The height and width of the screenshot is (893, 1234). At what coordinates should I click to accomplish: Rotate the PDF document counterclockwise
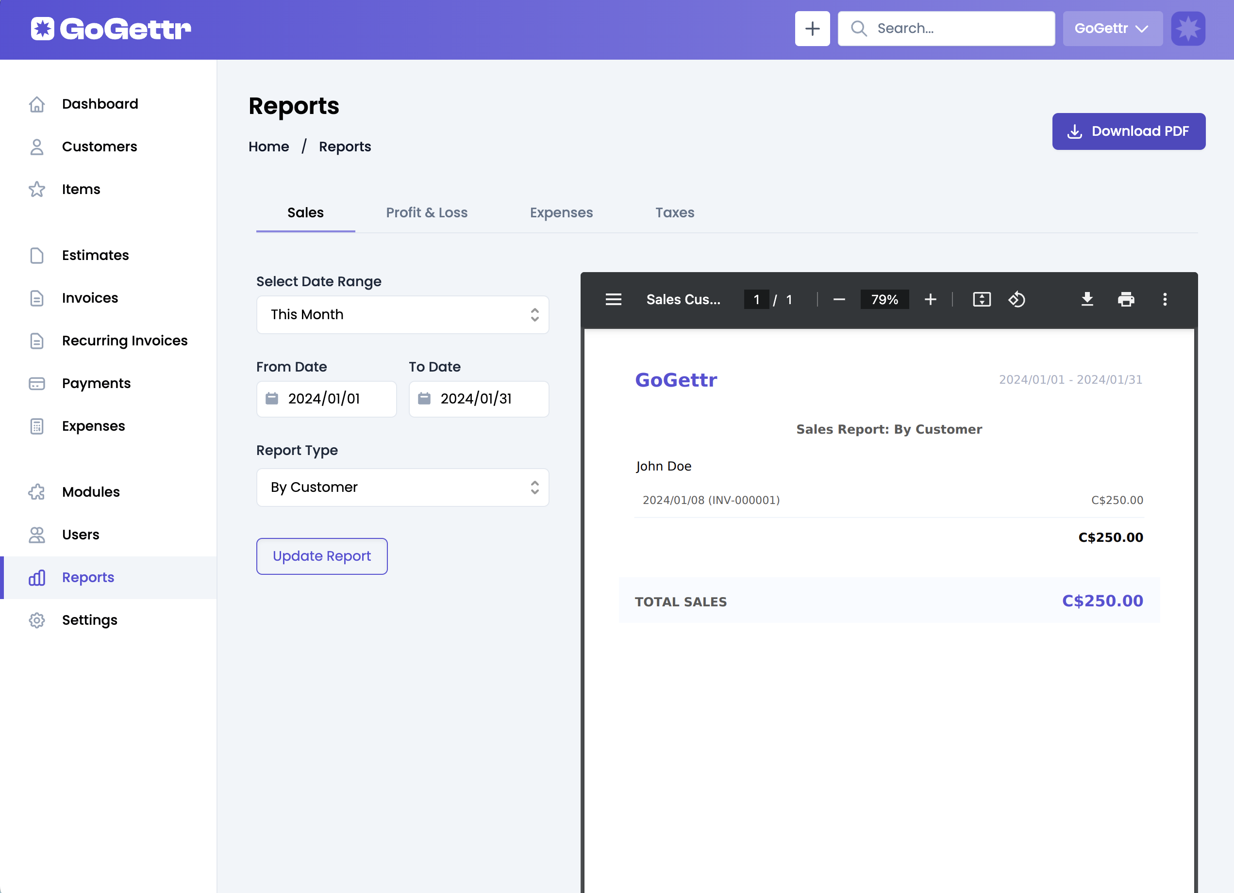pyautogui.click(x=1017, y=299)
